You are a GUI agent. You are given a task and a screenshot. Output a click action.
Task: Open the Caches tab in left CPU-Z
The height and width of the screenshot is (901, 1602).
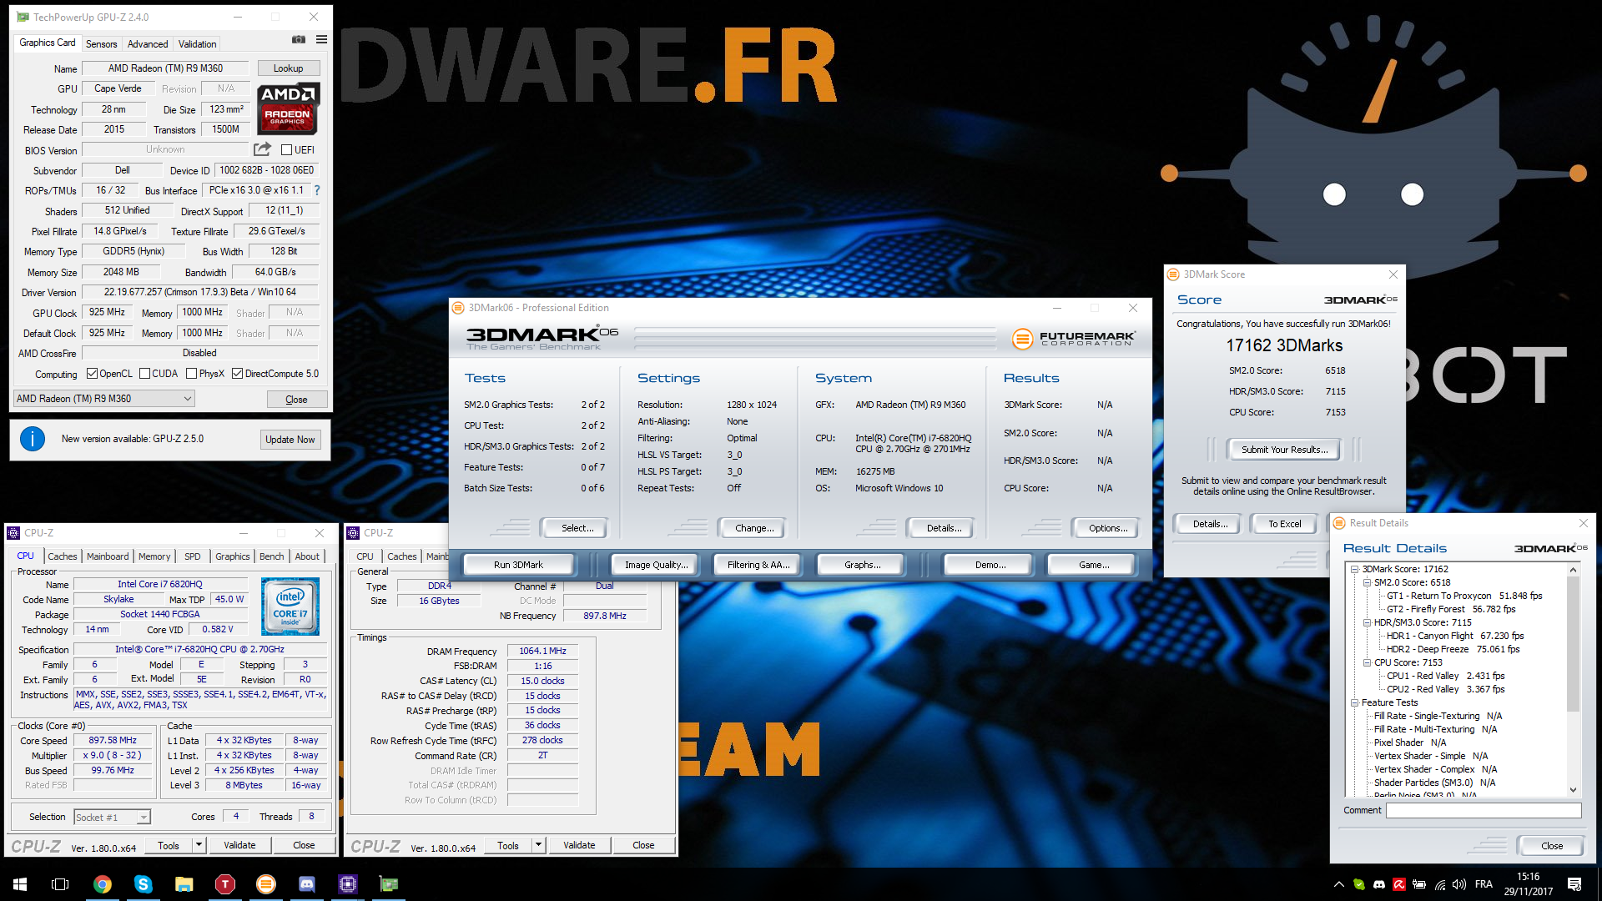[x=63, y=556]
